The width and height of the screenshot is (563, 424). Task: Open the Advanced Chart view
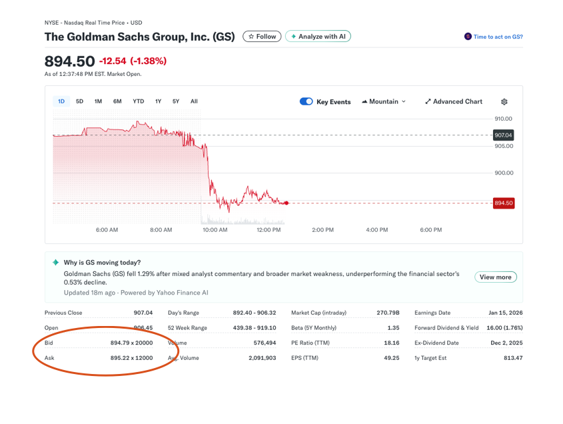[x=453, y=102]
